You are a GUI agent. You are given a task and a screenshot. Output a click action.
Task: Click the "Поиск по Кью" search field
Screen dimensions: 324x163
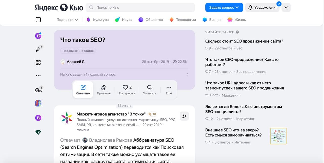140,8
